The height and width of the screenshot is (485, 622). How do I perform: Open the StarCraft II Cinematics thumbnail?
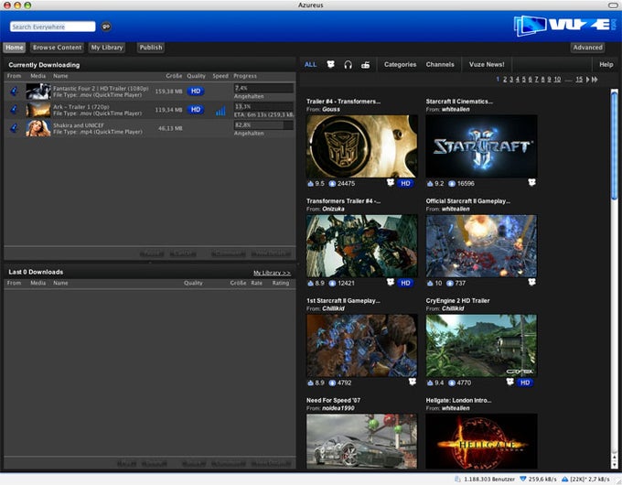(481, 145)
